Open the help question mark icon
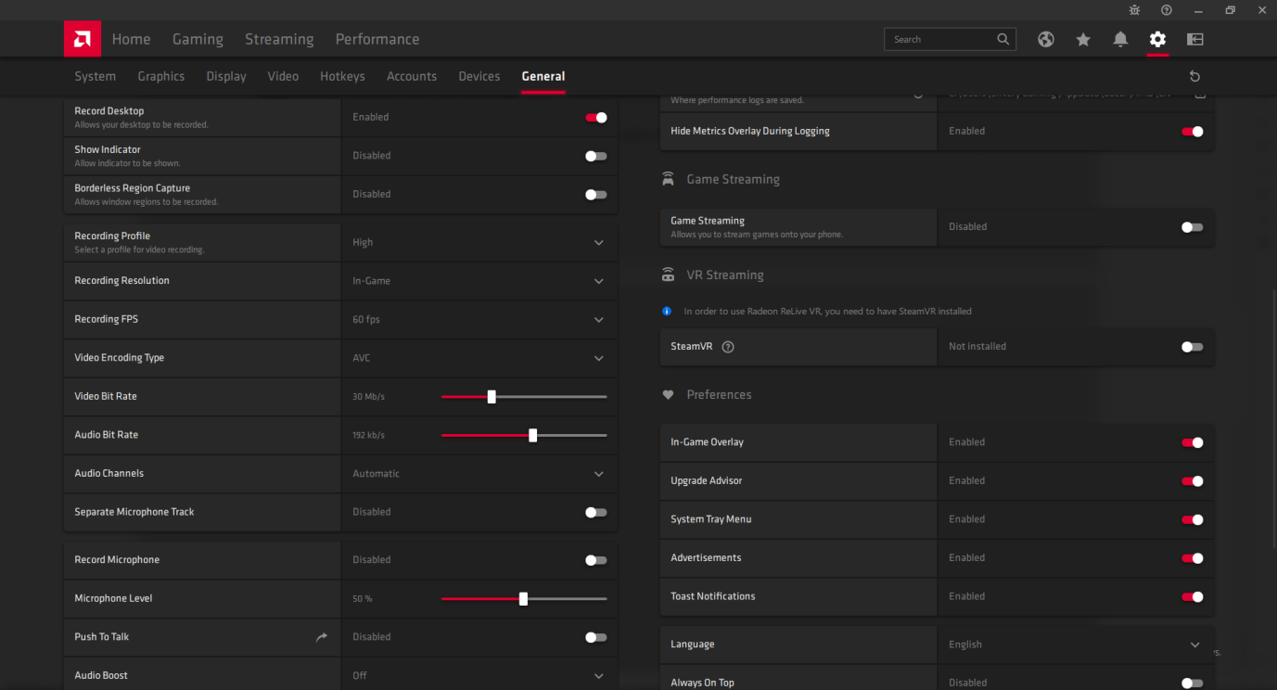 (1167, 10)
